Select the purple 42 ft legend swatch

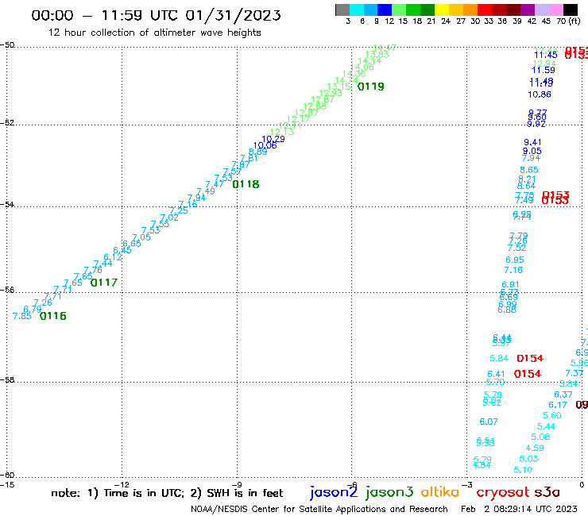click(528, 10)
